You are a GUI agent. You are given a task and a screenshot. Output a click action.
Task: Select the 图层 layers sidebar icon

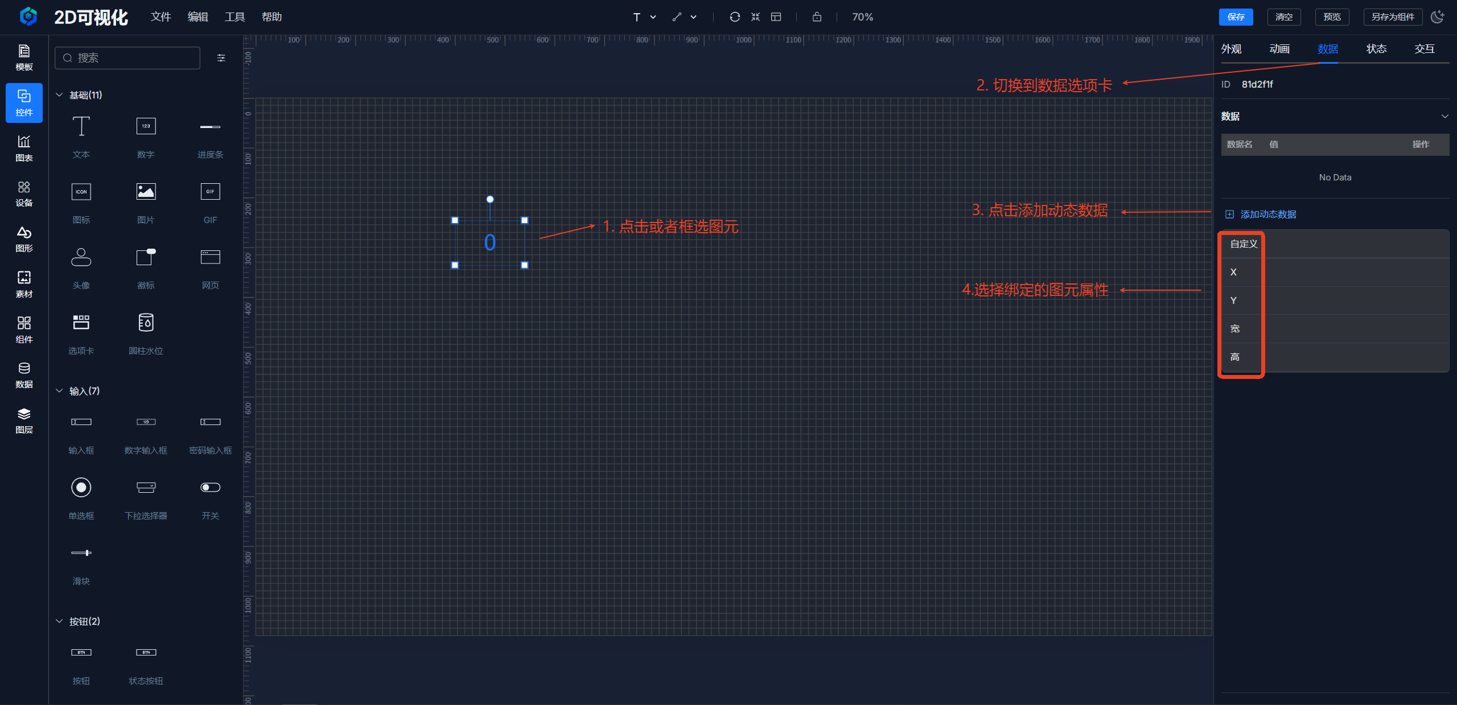(24, 420)
